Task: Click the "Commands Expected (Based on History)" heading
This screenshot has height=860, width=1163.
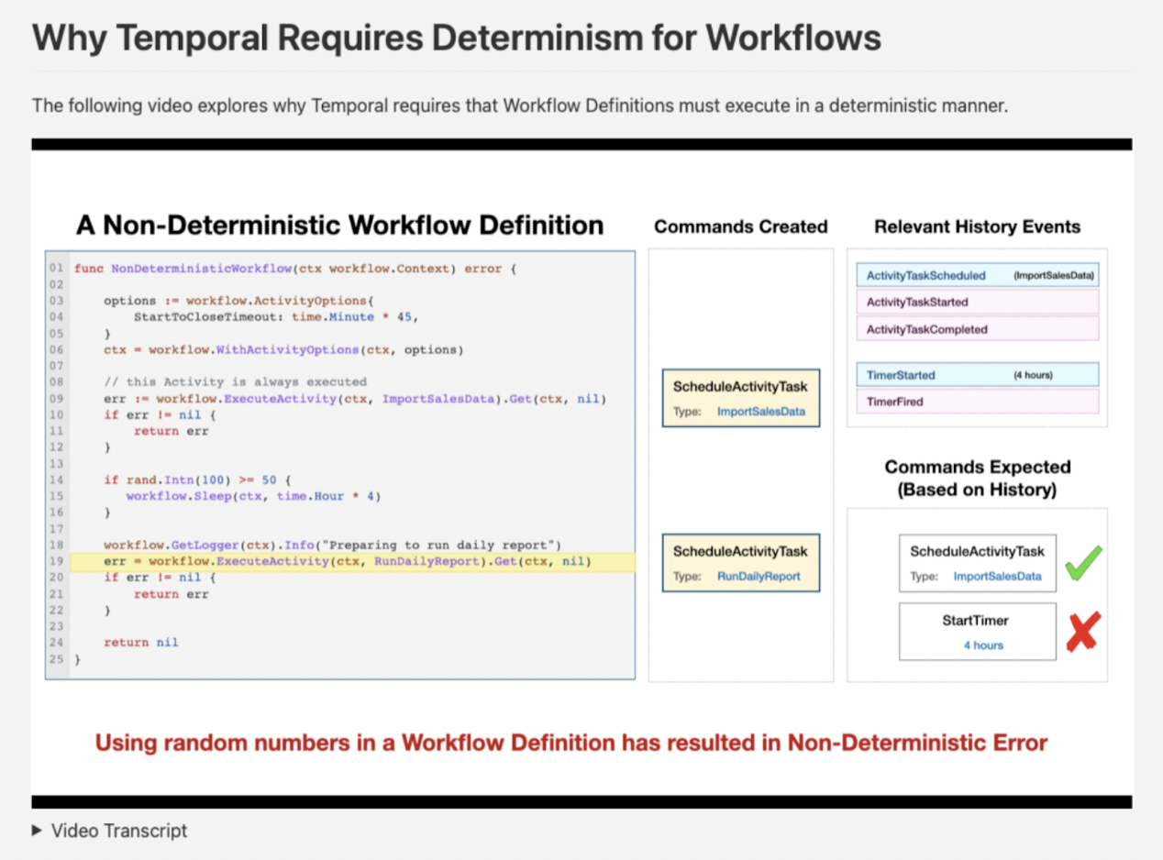Action: click(977, 478)
